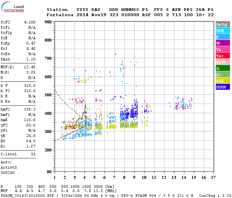This screenshot has height=198, width=232.
Task: Click the h`F value 310.0
Action: coord(30,85)
